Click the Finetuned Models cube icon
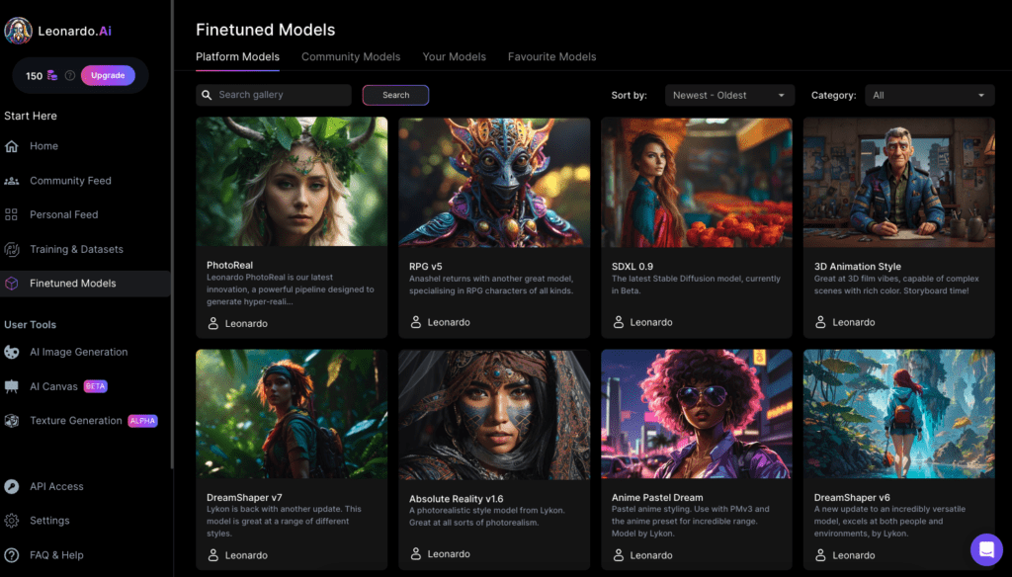The image size is (1012, 577). [x=12, y=284]
